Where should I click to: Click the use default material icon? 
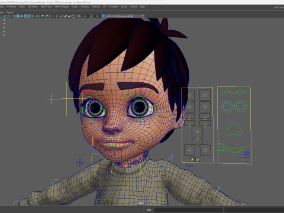[21, 16]
